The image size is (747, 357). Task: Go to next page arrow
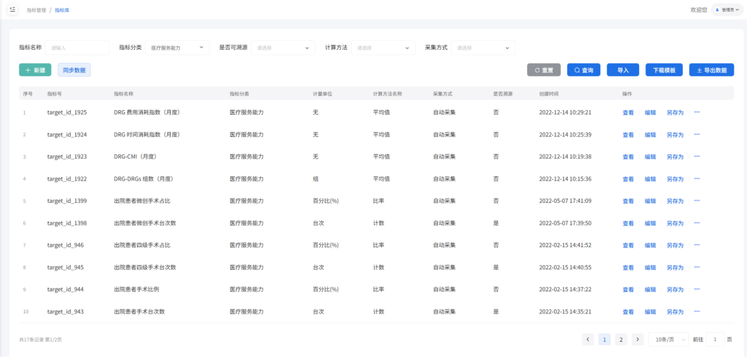(x=638, y=339)
